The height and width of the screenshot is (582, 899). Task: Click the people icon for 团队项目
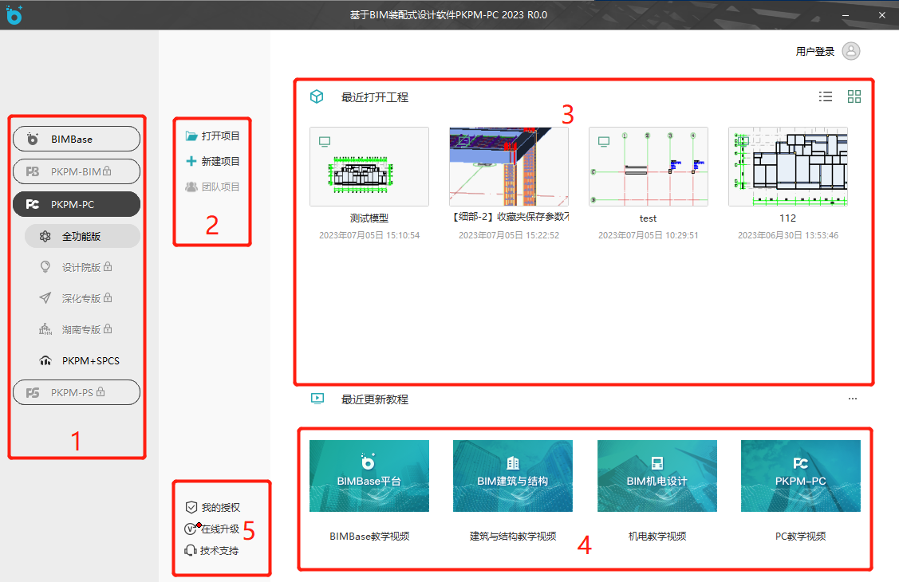[191, 187]
